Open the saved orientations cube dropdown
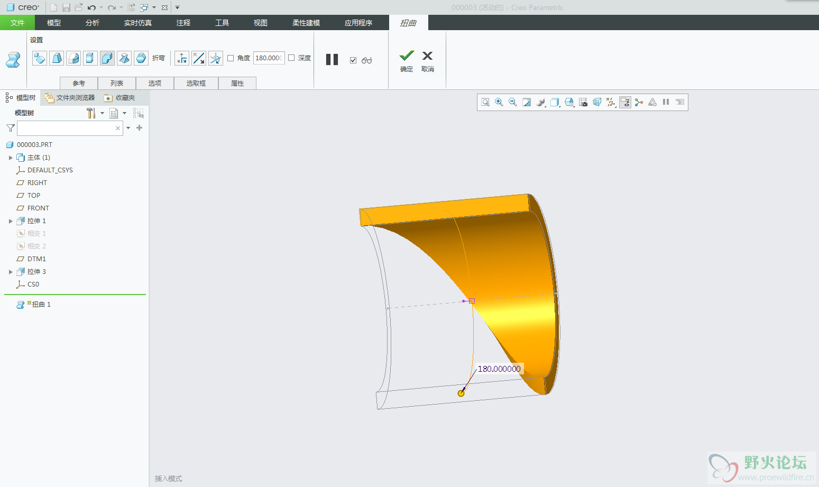This screenshot has height=487, width=819. point(555,102)
